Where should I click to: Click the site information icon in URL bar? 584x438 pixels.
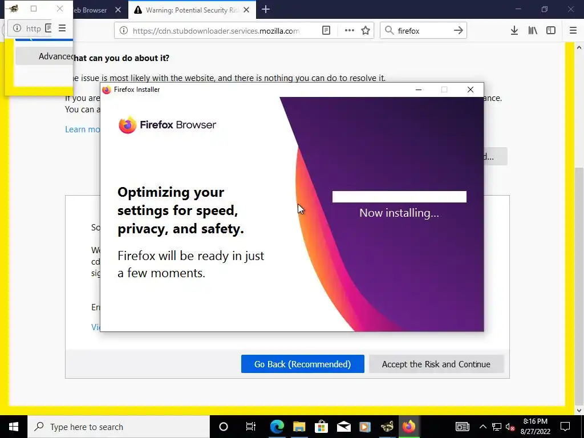coord(124,31)
